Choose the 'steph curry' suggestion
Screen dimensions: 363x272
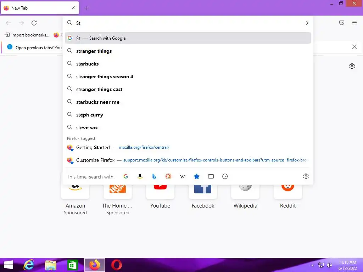tap(188, 115)
